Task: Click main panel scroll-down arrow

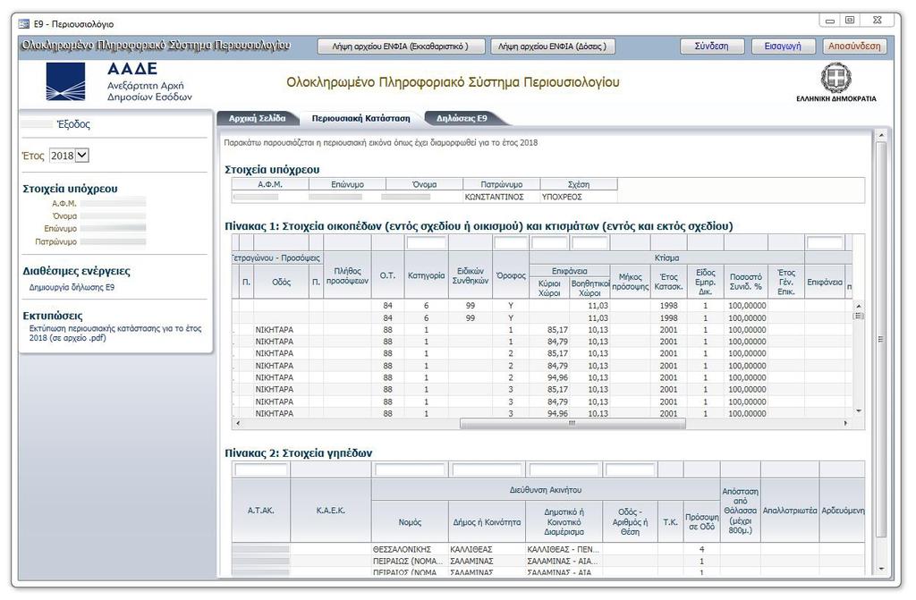Action: [x=881, y=570]
